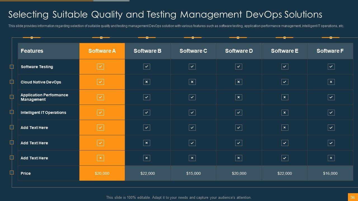Click Software A cross in last Add Text row
Viewport: 358px width, 201px height.
100,158
